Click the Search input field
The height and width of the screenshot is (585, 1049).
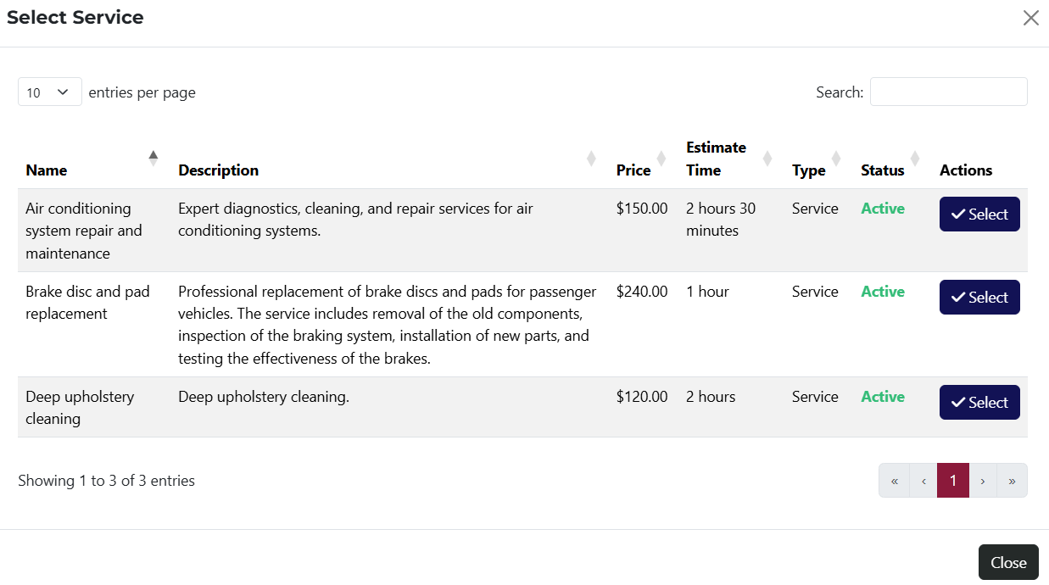pyautogui.click(x=948, y=92)
